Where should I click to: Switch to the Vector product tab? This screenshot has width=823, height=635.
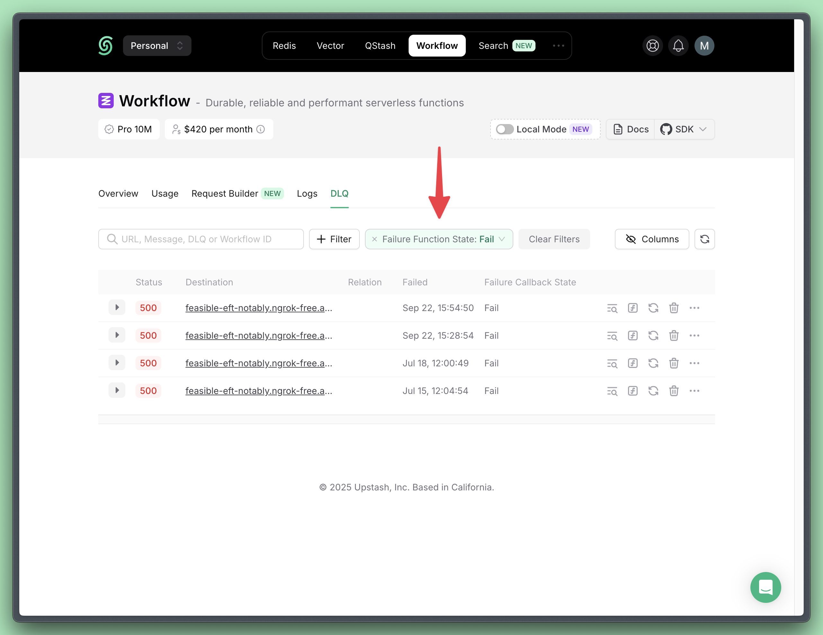pyautogui.click(x=330, y=46)
